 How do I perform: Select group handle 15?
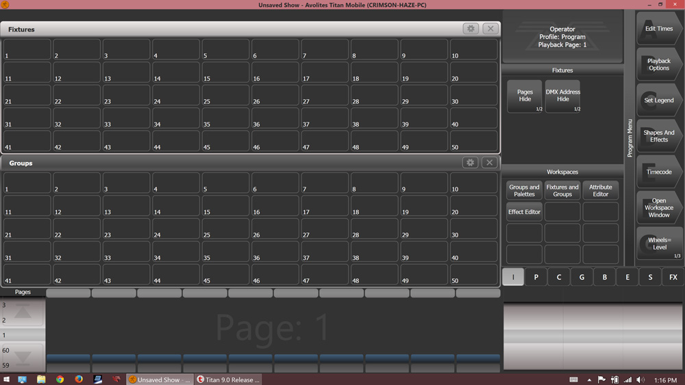tap(225, 205)
